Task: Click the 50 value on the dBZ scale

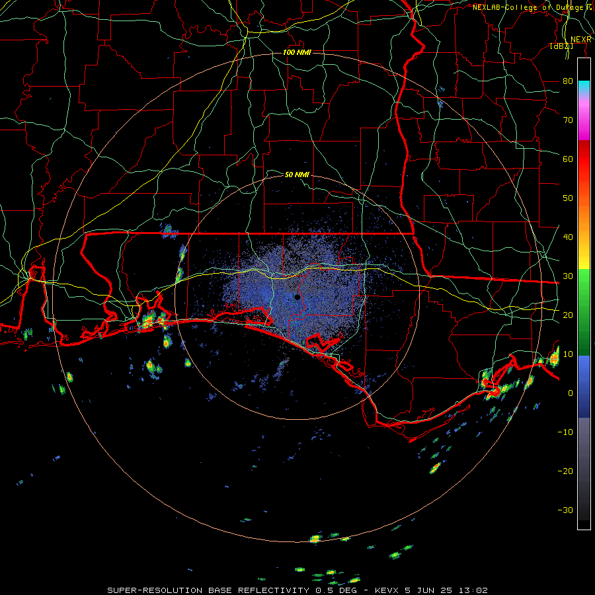Action: pyautogui.click(x=568, y=198)
